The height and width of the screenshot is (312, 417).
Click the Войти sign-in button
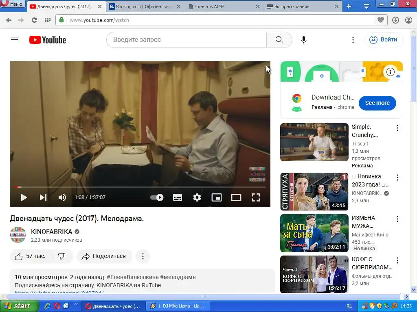point(384,40)
